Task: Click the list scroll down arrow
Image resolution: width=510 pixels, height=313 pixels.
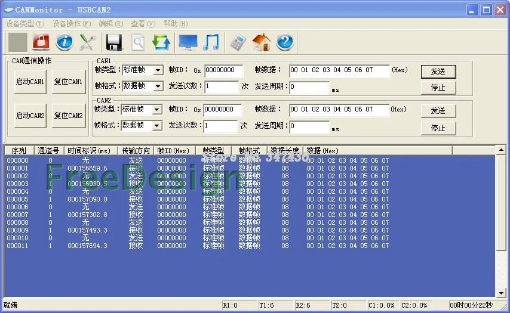Action: coord(501,293)
